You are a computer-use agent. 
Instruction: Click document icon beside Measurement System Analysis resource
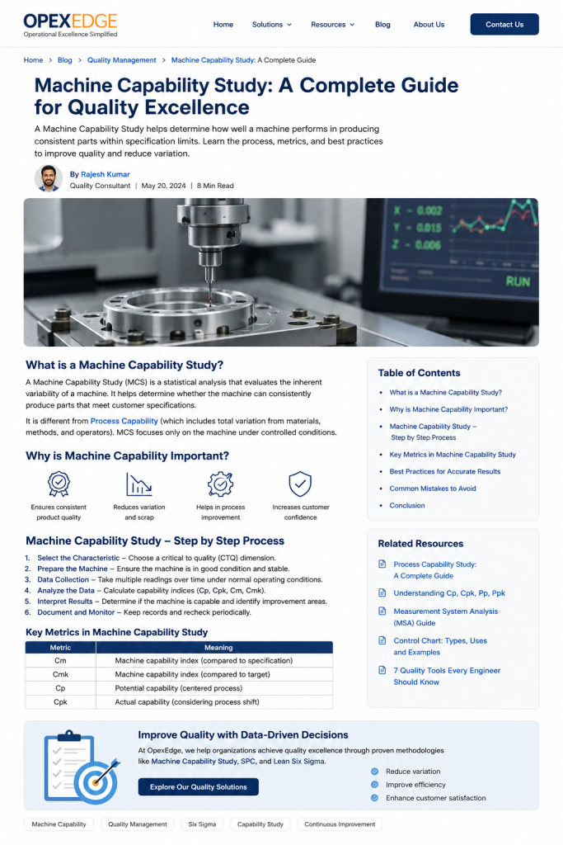[382, 611]
